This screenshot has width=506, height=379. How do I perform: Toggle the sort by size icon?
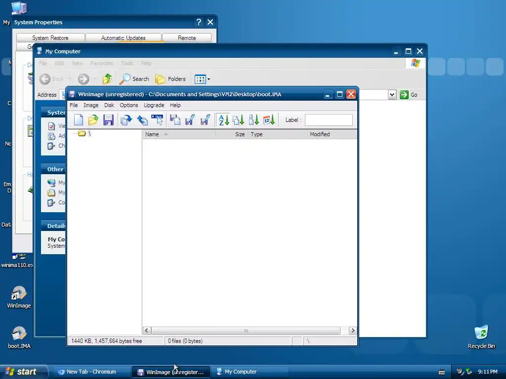click(253, 120)
